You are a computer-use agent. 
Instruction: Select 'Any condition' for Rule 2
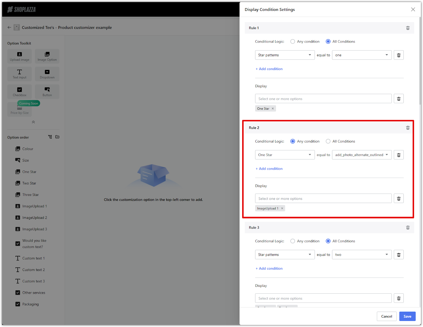point(293,141)
